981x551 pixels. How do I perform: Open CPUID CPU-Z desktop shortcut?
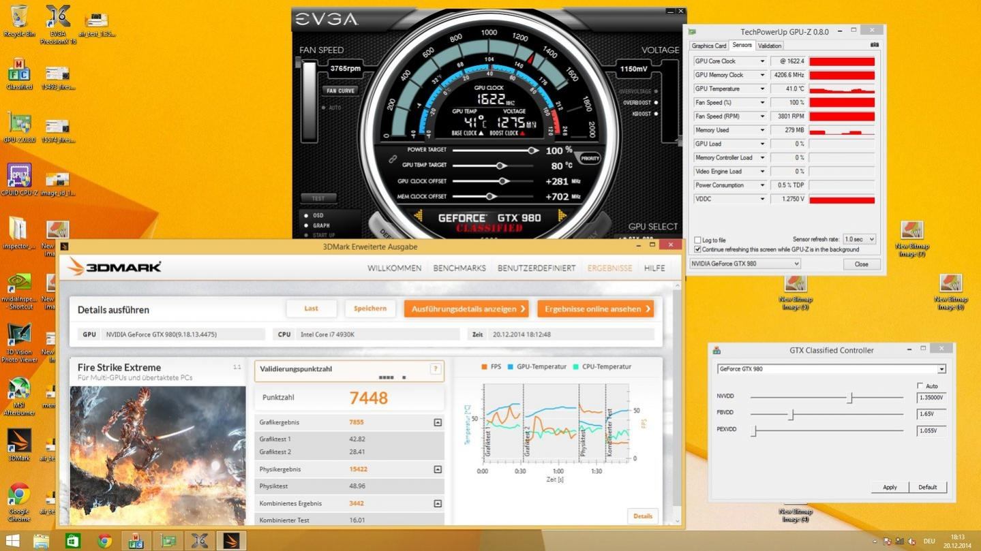19,180
